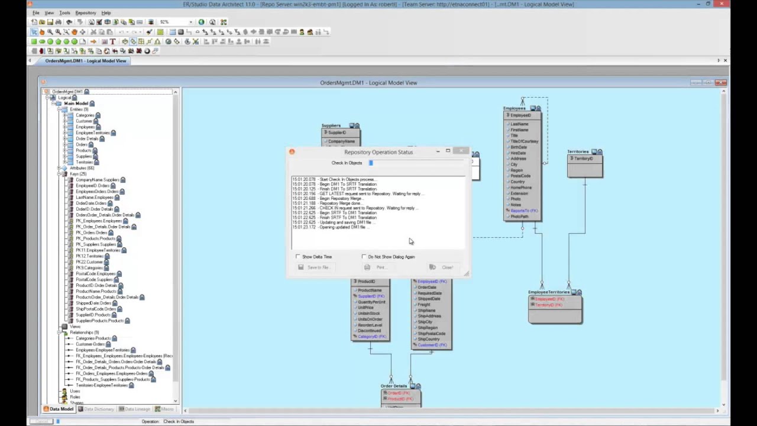Screen dimensions: 757x426
Task: Switch to the Data Model tab
Action: 59,409
